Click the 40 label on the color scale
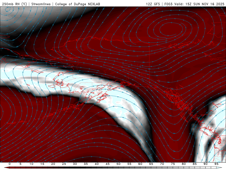The height and width of the screenshot is (169, 226). pos(97,164)
